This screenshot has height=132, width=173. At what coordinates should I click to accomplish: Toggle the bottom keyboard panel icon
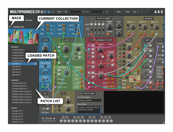[x=49, y=12]
